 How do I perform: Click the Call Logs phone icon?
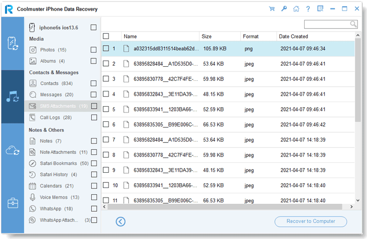pos(33,118)
